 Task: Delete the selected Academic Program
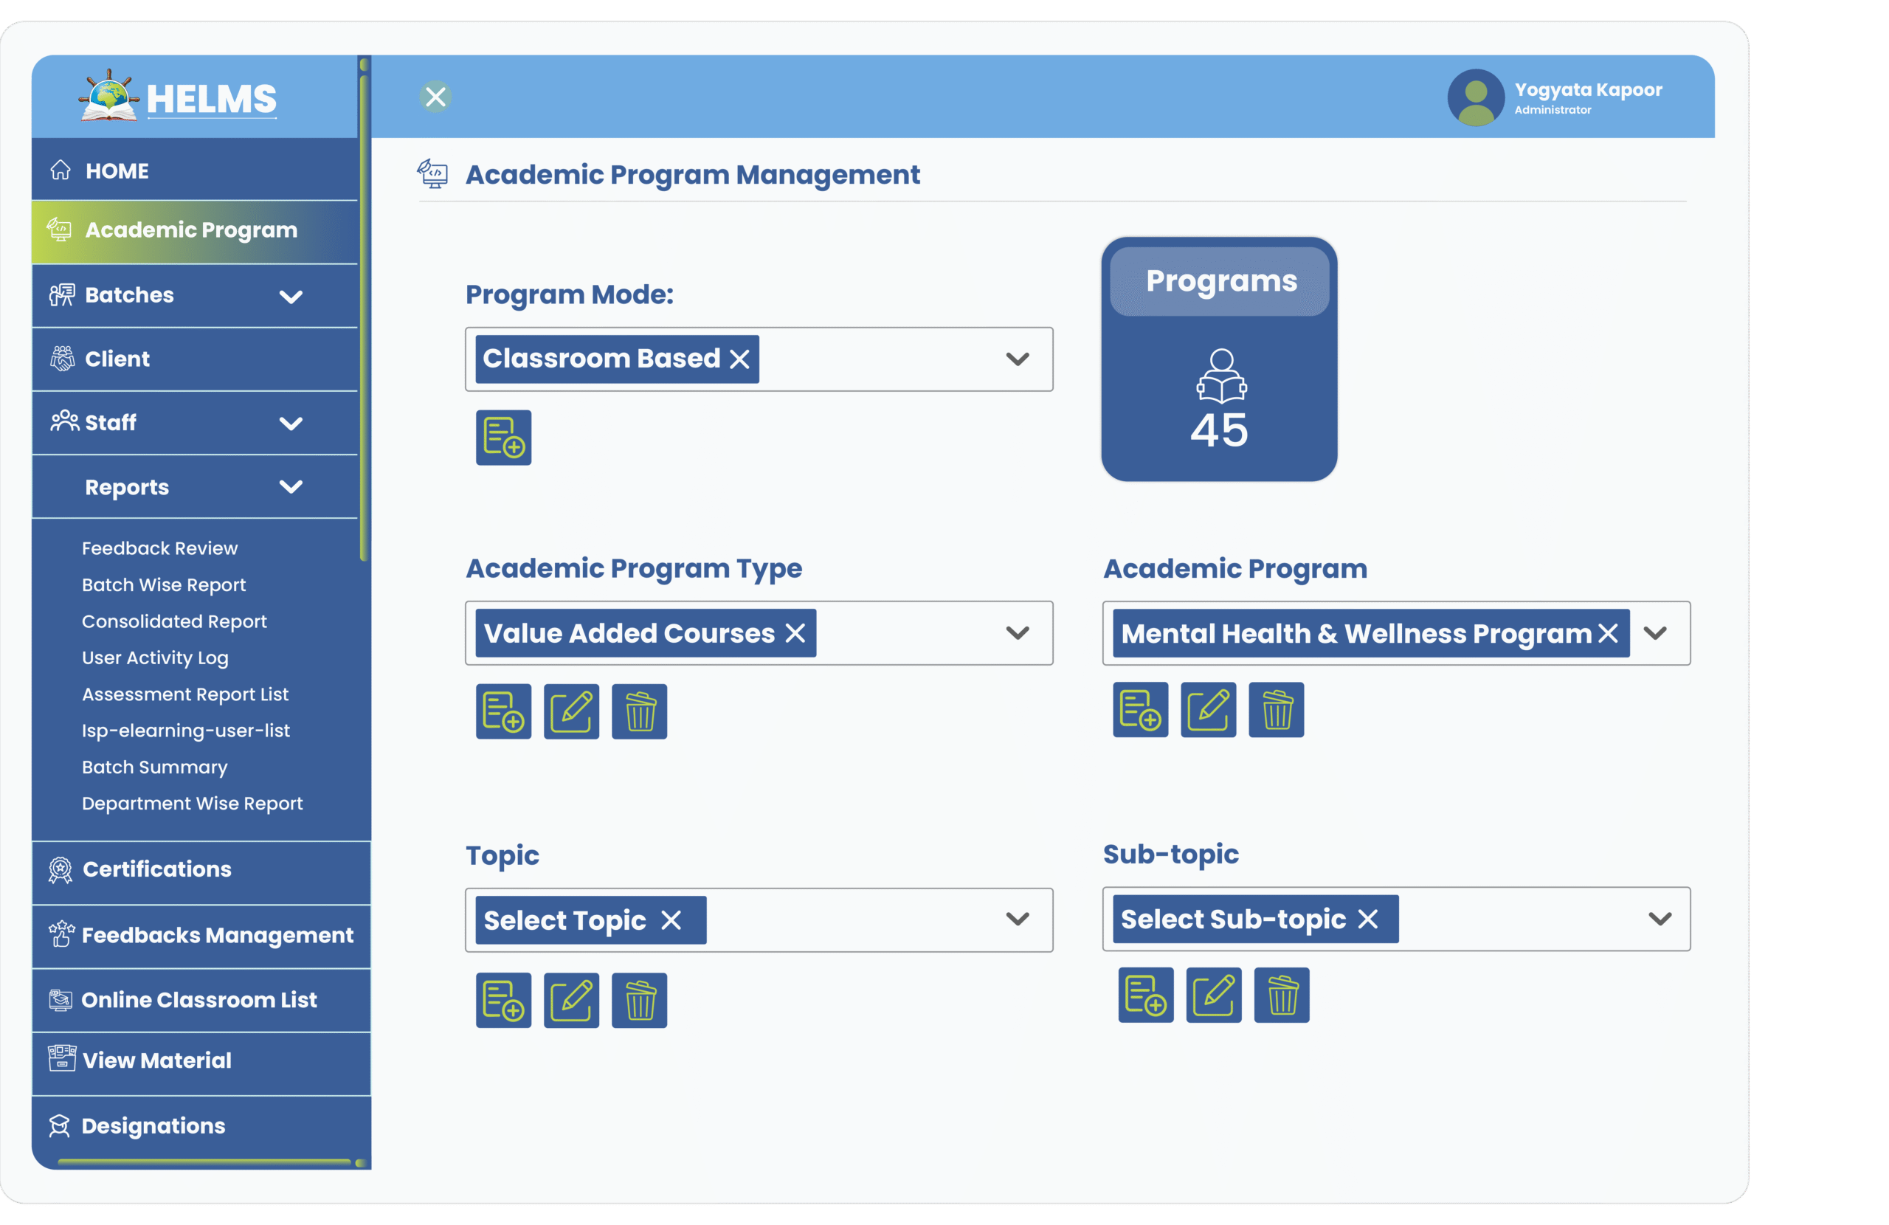[x=1276, y=710]
